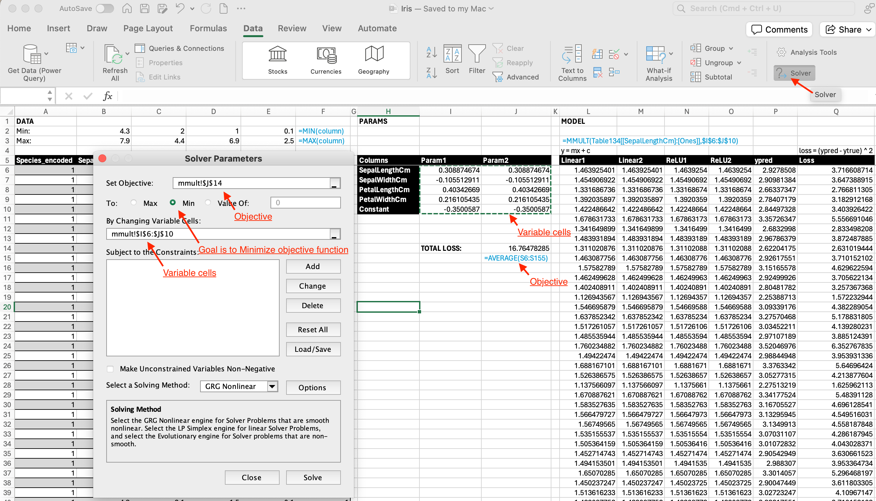Click the Redo arrow icon
Screen dimensions: 876x501
click(206, 8)
